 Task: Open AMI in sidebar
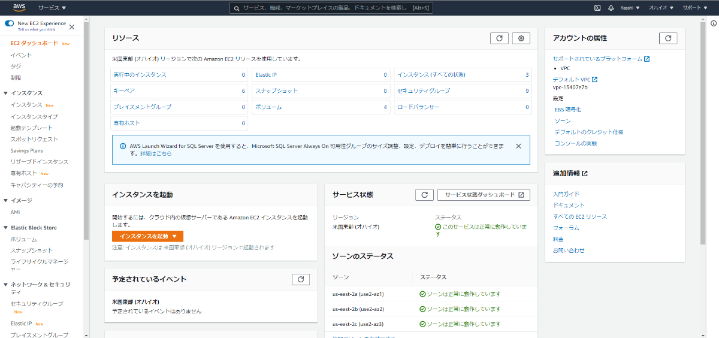(x=16, y=212)
